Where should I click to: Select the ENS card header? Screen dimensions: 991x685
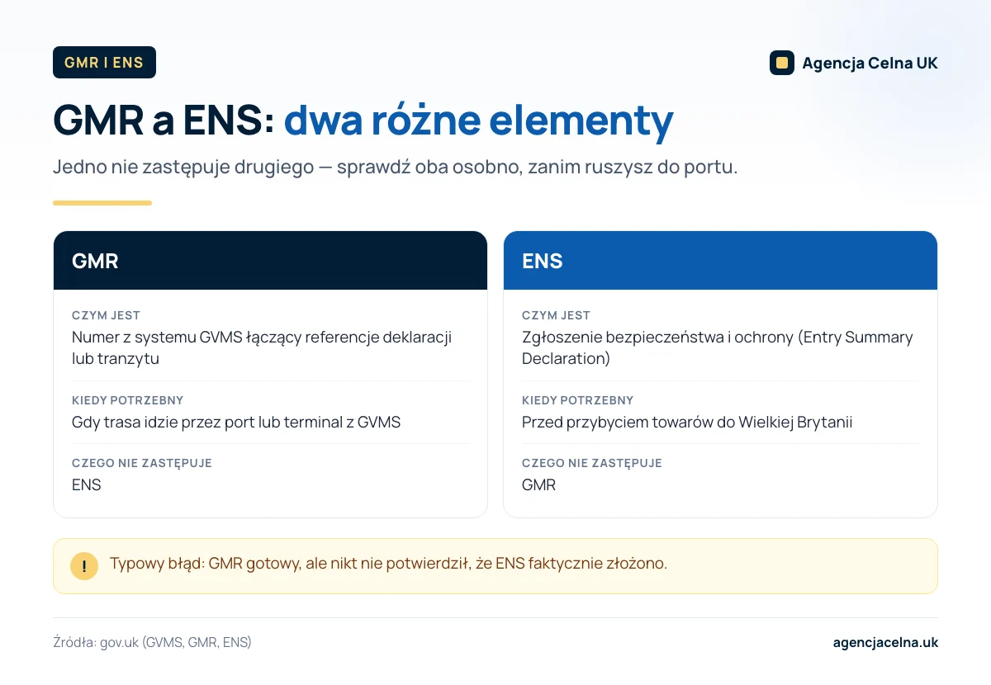[720, 261]
